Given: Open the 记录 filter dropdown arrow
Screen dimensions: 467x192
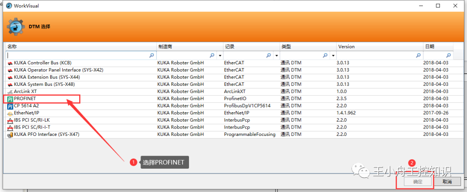Looking at the screenshot, I should [x=276, y=56].
